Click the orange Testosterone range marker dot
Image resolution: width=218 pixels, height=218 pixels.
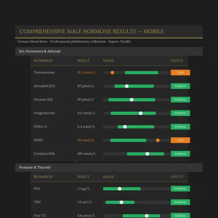pyautogui.click(x=112, y=72)
